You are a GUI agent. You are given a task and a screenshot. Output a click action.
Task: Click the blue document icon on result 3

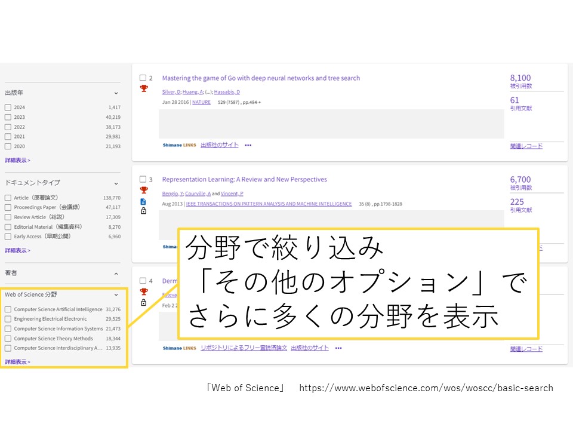(x=143, y=201)
